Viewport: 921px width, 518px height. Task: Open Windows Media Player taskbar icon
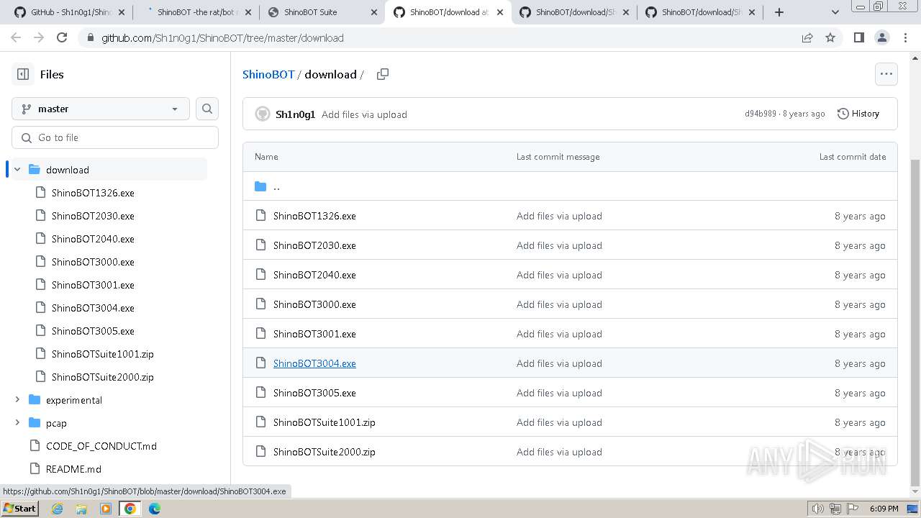[106, 509]
